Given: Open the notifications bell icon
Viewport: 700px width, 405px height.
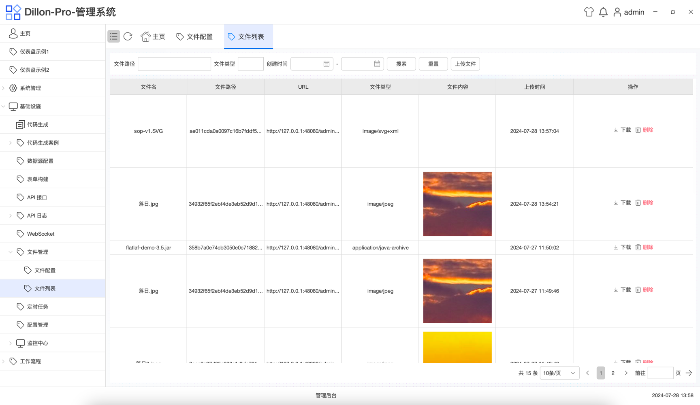Looking at the screenshot, I should [603, 12].
